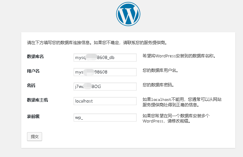The width and height of the screenshot is (243, 157).
Task: Click the hint beginning 如果localhost不能用
Action: (x=182, y=102)
